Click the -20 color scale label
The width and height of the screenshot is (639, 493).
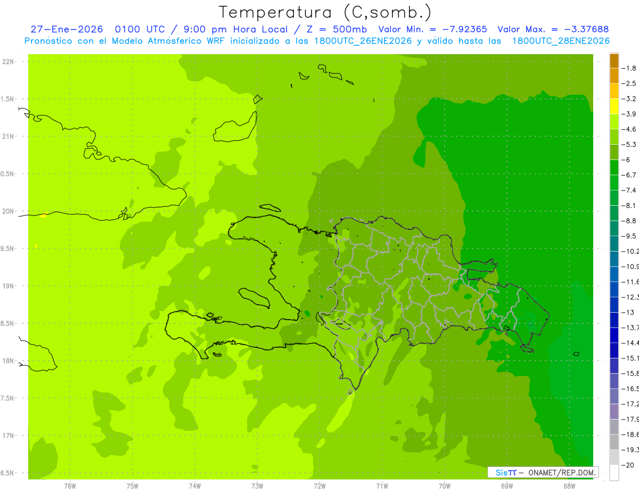coord(628,465)
